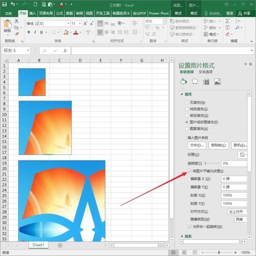Open the font size dropdown showing 11

point(80,23)
